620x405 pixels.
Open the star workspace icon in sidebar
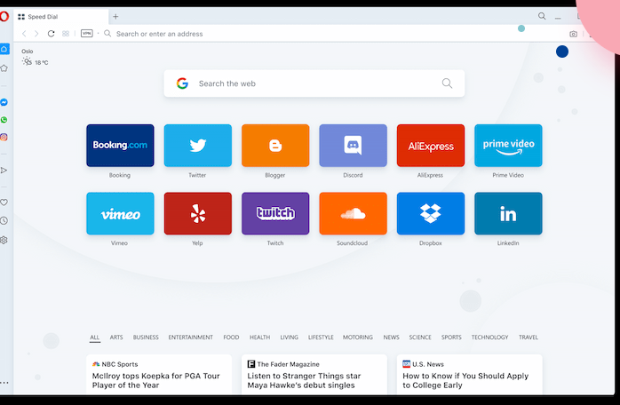[4, 68]
